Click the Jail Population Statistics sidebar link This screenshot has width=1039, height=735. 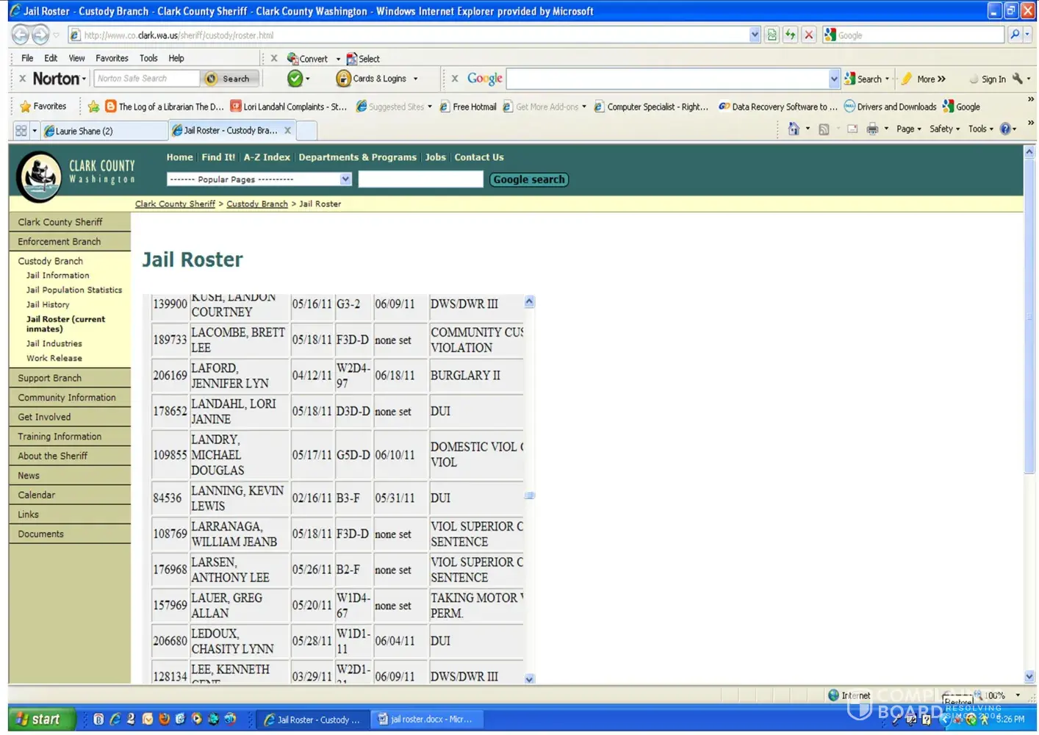click(74, 290)
